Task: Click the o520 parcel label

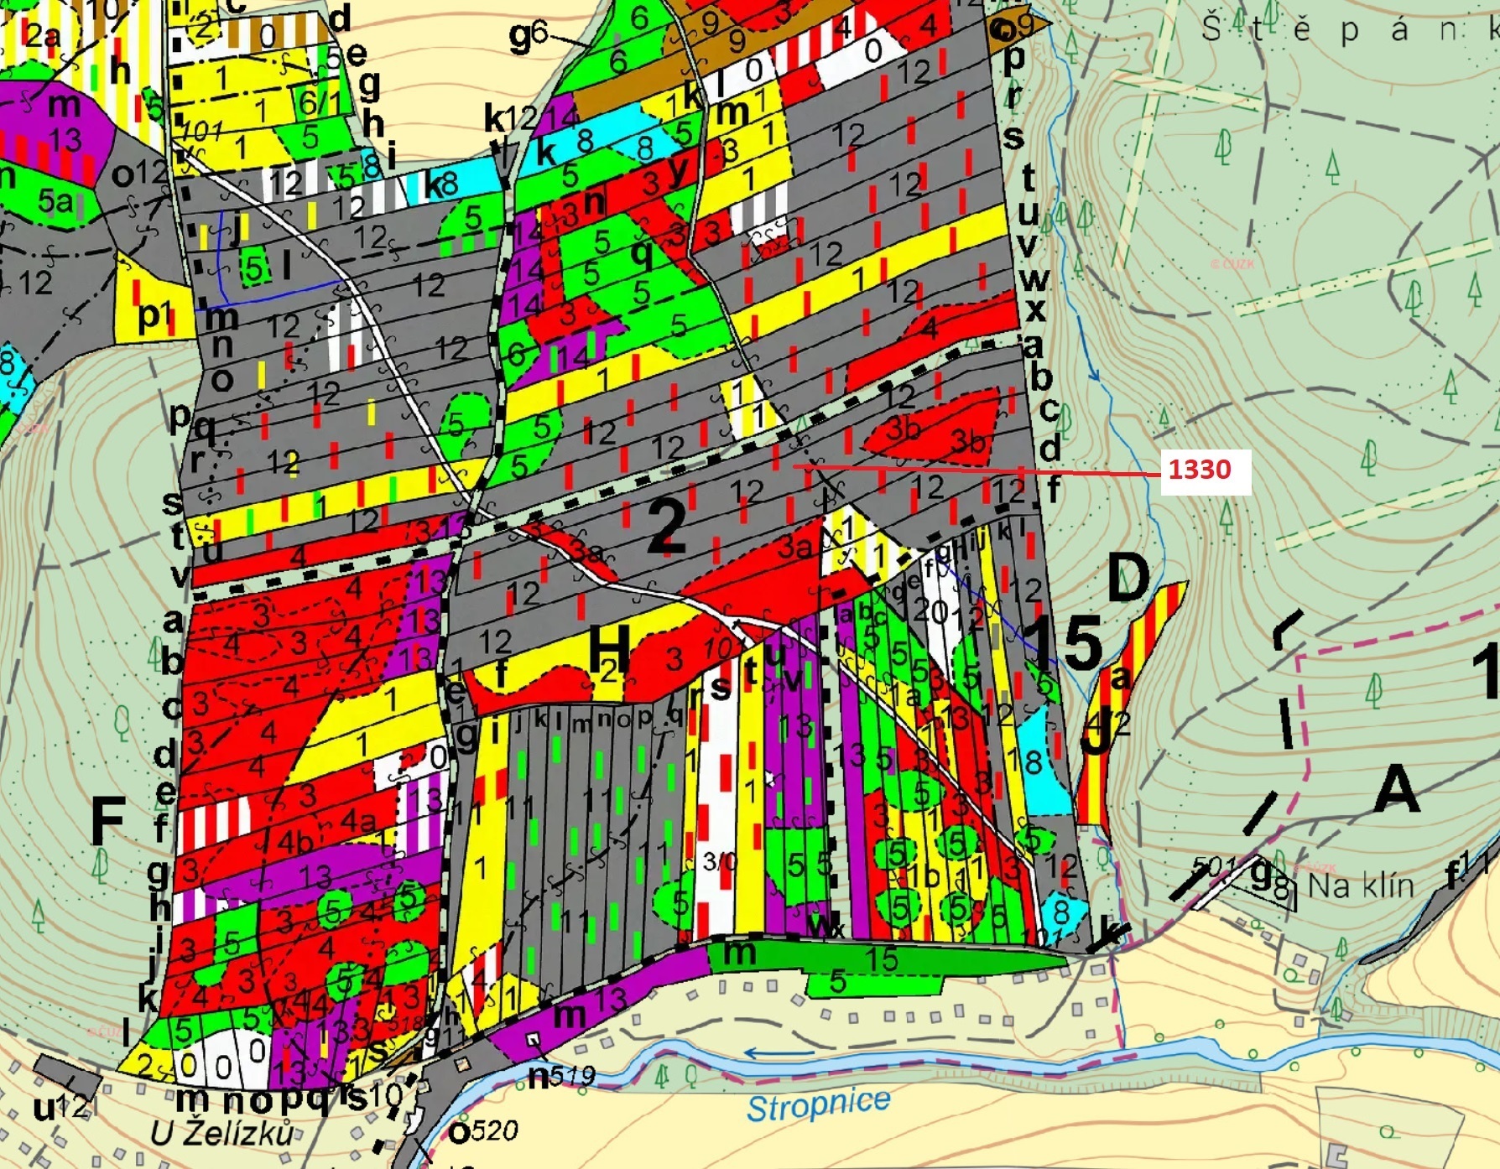Action: [x=482, y=1132]
